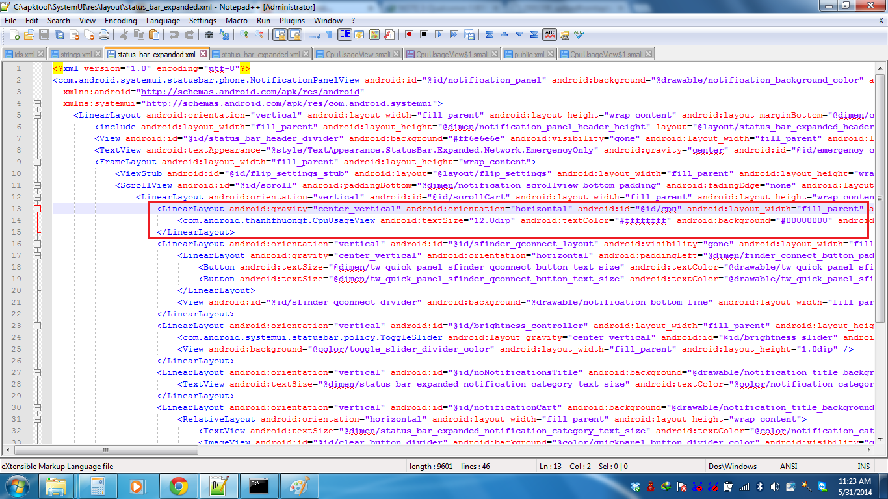The height and width of the screenshot is (499, 888).
Task: Collapse the brightness_controller fold on line 23
Action: click(x=37, y=326)
